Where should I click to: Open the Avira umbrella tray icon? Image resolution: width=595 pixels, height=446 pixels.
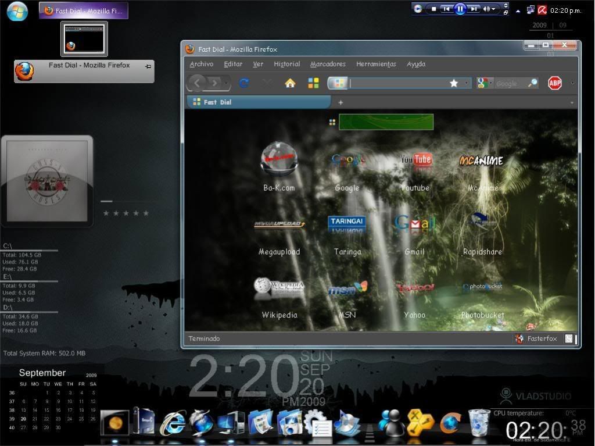542,10
